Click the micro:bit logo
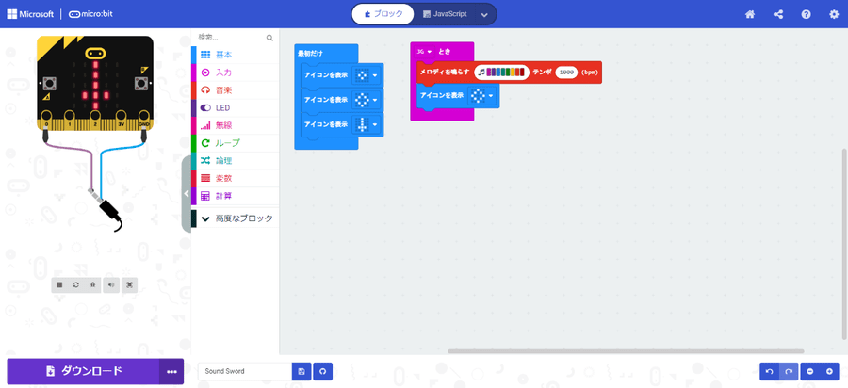 click(x=90, y=14)
